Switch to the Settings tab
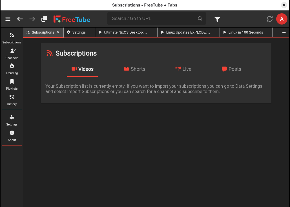The image size is (290, 207). pyautogui.click(x=78, y=32)
